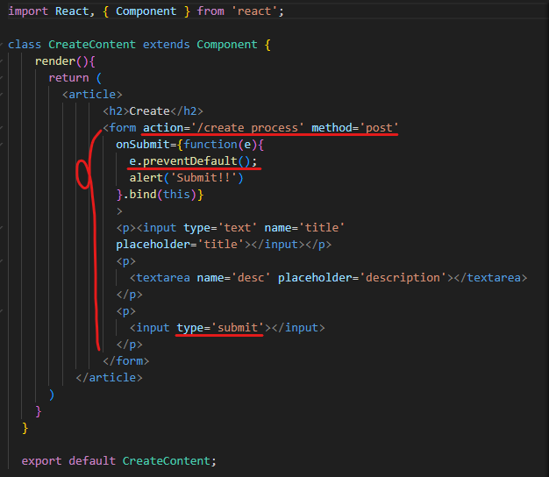549x477 pixels.
Task: Click the 'export' keyword
Action: coord(41,461)
